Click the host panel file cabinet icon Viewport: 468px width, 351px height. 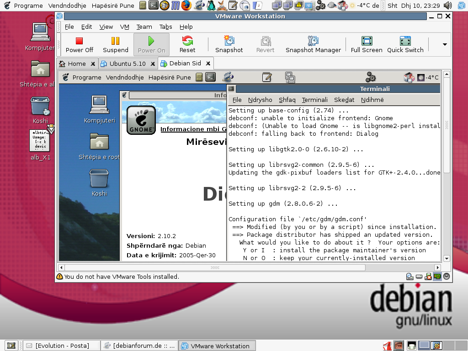pos(143,5)
